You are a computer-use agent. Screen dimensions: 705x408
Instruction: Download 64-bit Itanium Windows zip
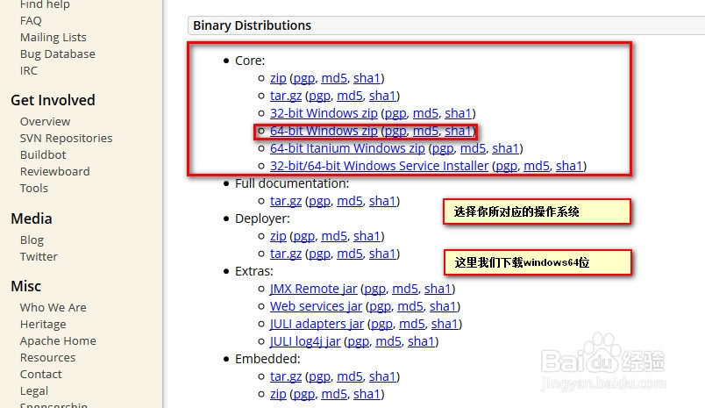(347, 148)
